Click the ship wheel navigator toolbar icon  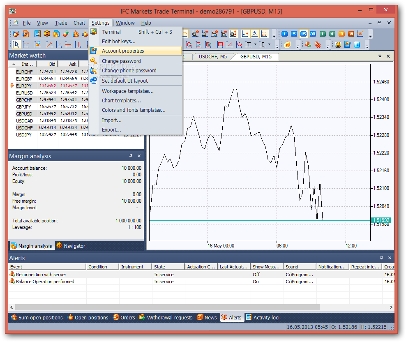(x=47, y=34)
